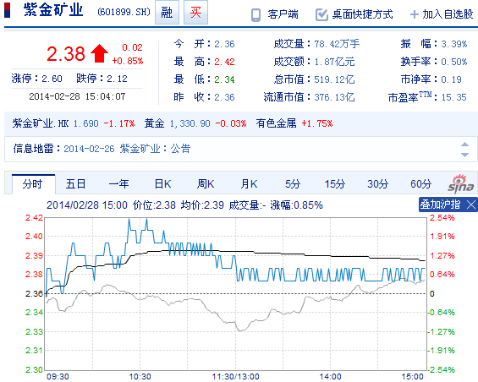
Task: Click the 振幅 value 3.39%
Action: click(454, 44)
